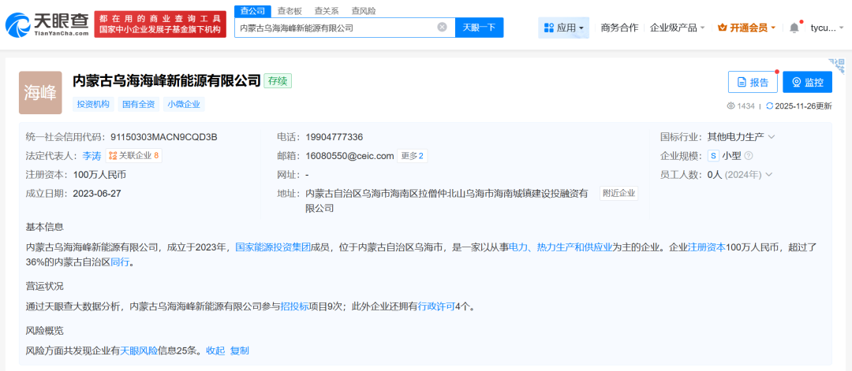Click the 营运状况 heading

[44, 287]
